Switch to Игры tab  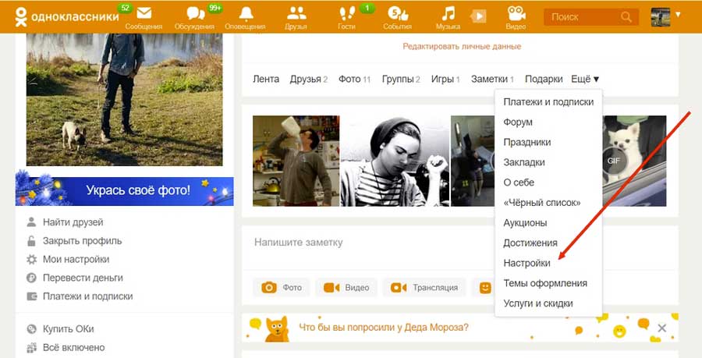pos(445,80)
